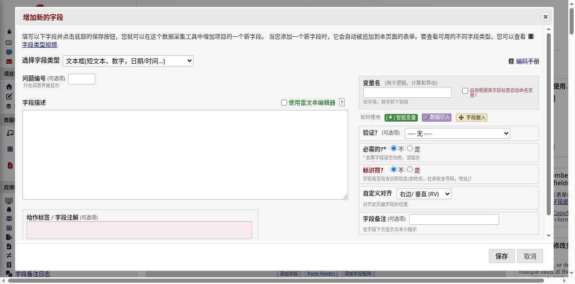Click Paste Field(s) button in background page
The width and height of the screenshot is (575, 284).
pos(321,274)
